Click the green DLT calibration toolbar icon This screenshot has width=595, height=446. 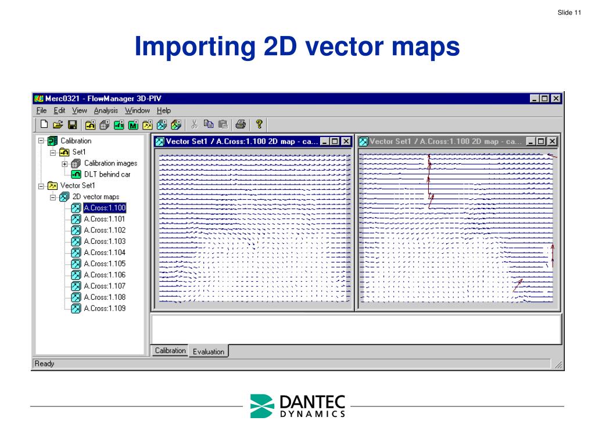coord(119,124)
